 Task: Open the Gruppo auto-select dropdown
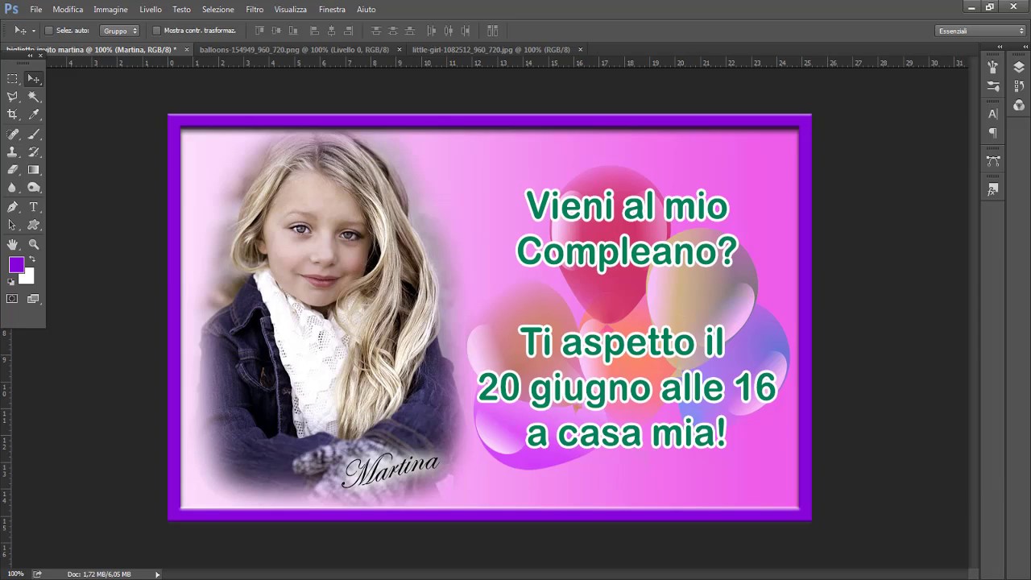click(x=120, y=31)
